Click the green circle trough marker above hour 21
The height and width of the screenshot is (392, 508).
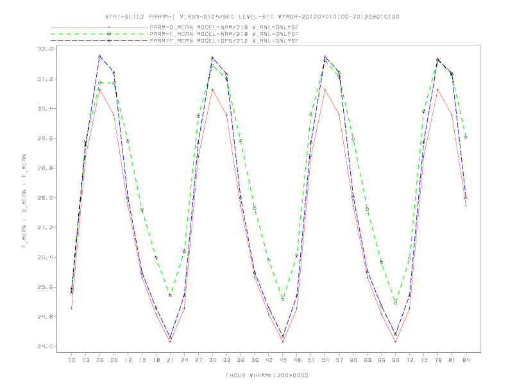coord(171,296)
